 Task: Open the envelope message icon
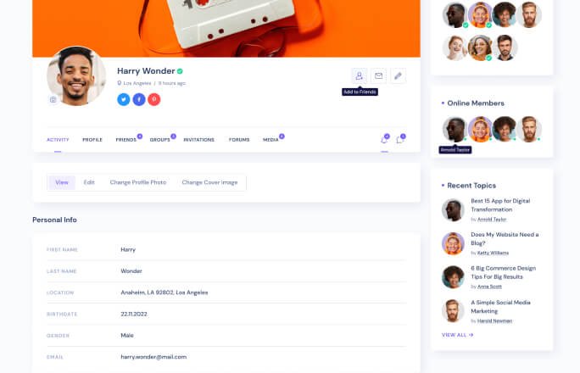tap(378, 75)
